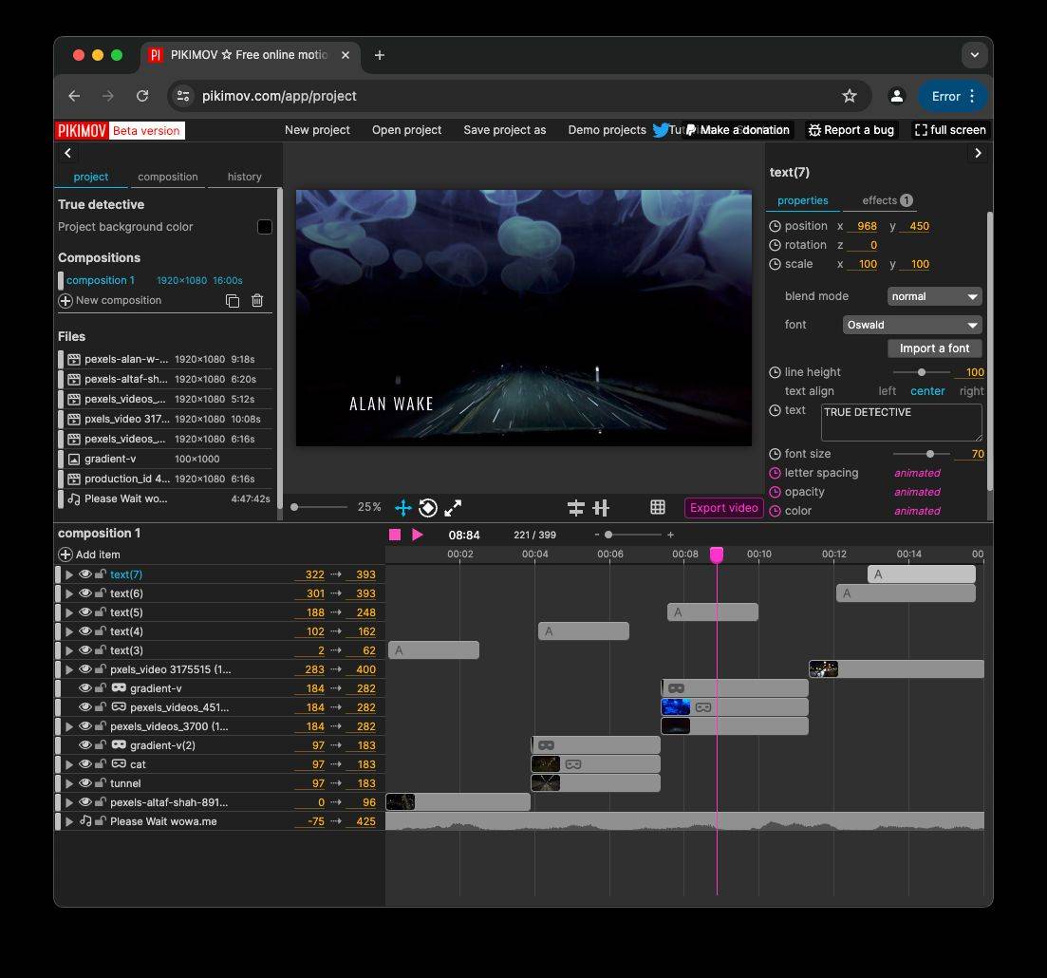The width and height of the screenshot is (1047, 978).
Task: Click the pink opacity stopwatch icon
Action: pyautogui.click(x=775, y=492)
